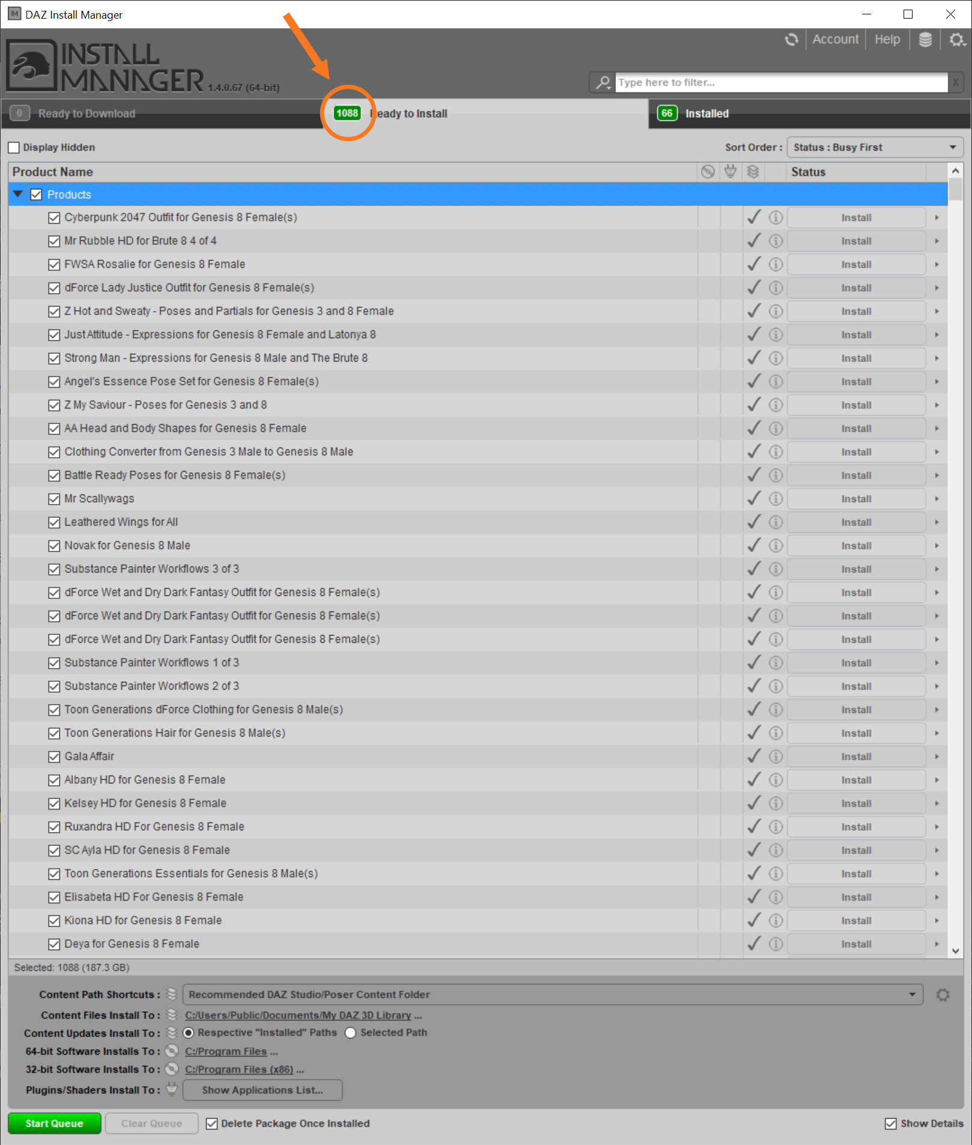Click the content path shortcuts gear icon
The height and width of the screenshot is (1145, 972).
coord(943,995)
